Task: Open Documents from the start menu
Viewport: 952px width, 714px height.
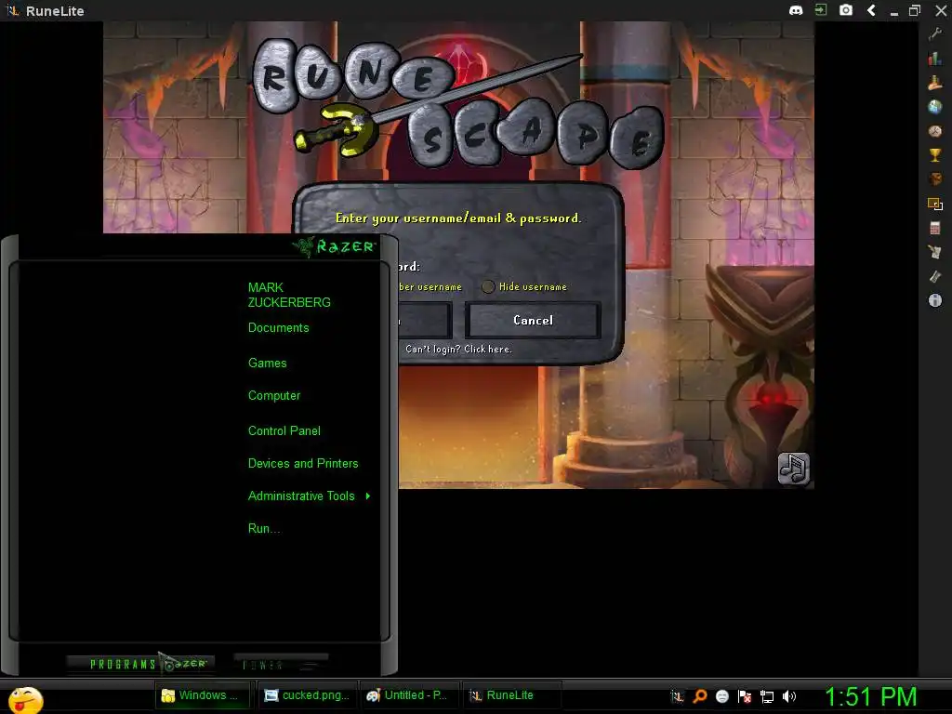Action: pos(279,328)
